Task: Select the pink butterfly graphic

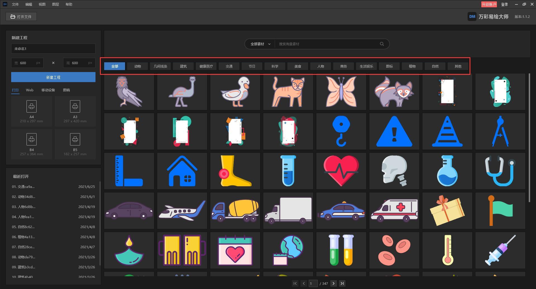Action: click(x=341, y=92)
